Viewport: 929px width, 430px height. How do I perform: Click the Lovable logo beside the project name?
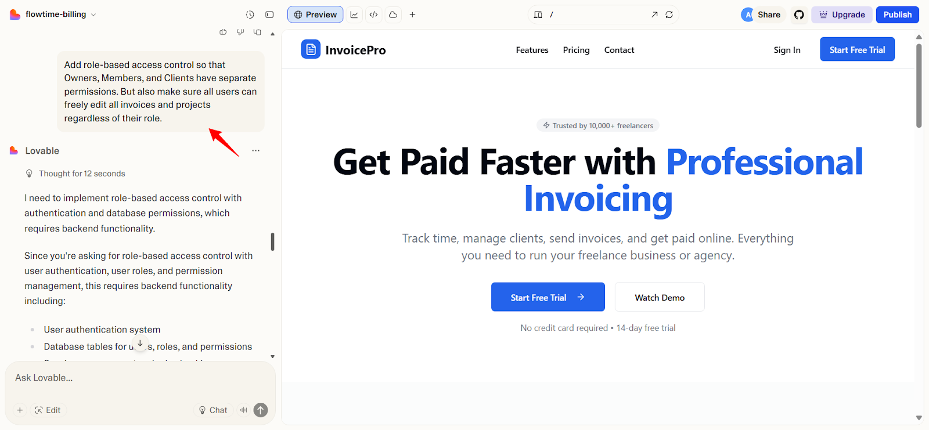pyautogui.click(x=15, y=15)
